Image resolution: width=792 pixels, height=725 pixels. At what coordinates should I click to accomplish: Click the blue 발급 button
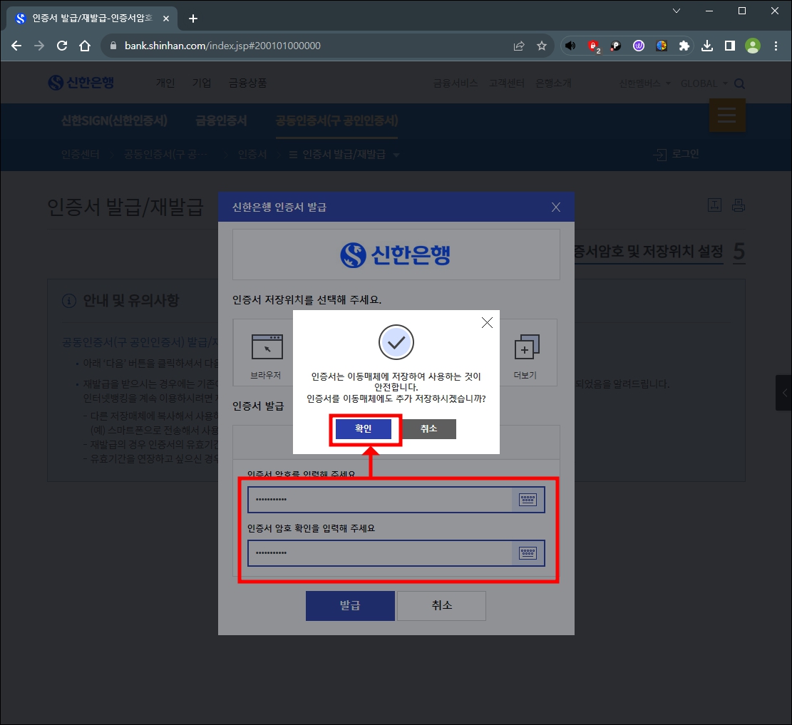[350, 605]
